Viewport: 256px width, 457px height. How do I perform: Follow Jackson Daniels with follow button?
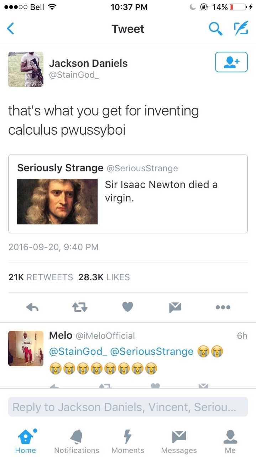(x=231, y=62)
